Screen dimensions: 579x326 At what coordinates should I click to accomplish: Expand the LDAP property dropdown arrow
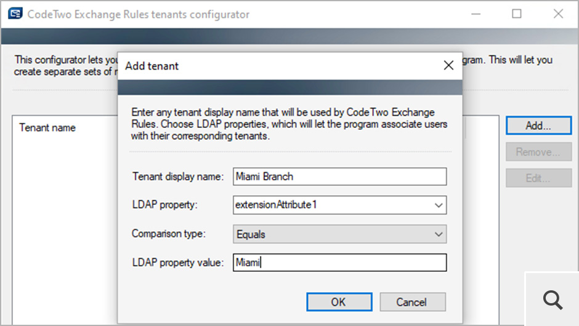[x=438, y=205]
